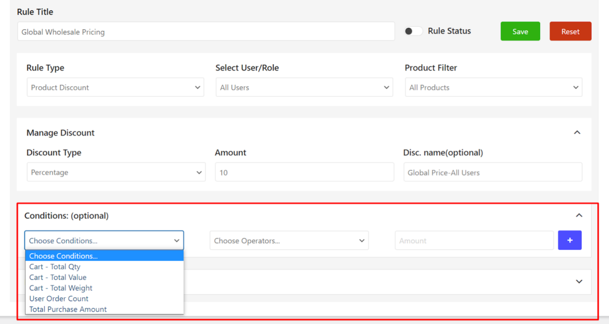Click the discount Amount field showing 10
Screen dimensions: 609x324
(304, 172)
